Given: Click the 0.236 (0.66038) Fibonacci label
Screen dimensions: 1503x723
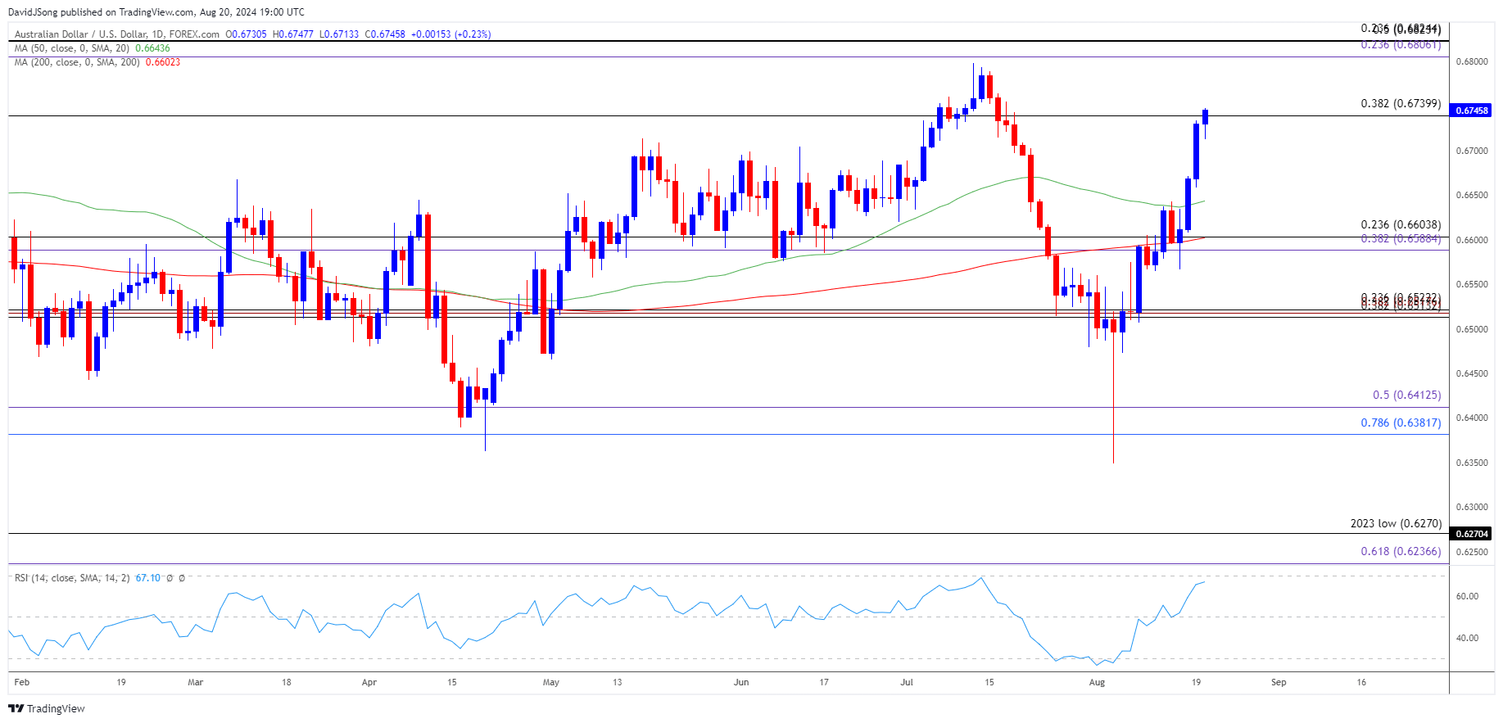Looking at the screenshot, I should 1401,225.
